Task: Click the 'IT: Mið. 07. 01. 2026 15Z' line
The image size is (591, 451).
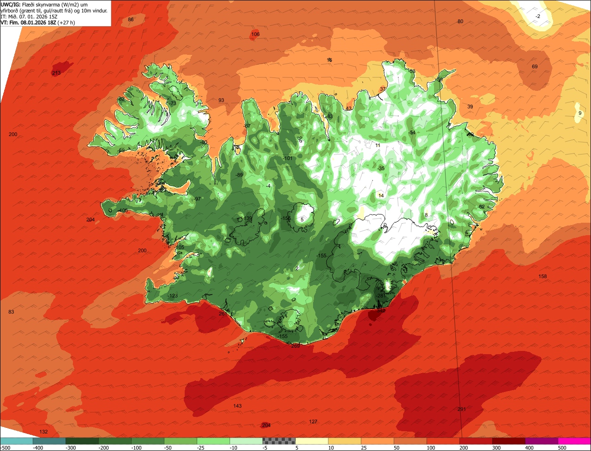Action: tap(29, 16)
